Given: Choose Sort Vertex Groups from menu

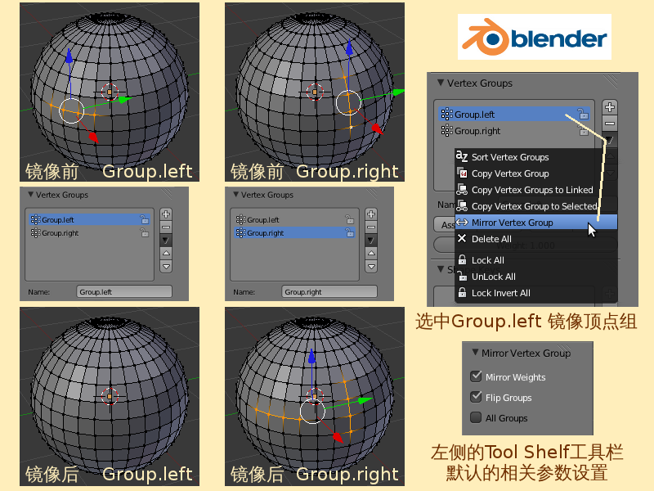Looking at the screenshot, I should 535,157.
